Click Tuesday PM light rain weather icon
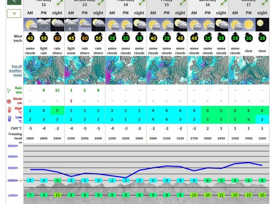This screenshot has height=204, width=272. [44, 25]
